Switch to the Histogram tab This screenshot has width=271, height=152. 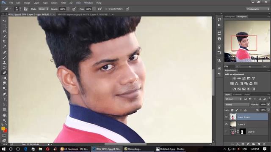click(230, 17)
